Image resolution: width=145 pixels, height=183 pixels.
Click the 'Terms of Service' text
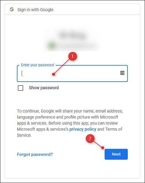point(70,132)
